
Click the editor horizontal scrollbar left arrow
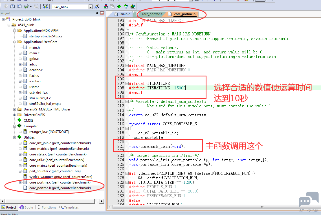tap(110, 207)
